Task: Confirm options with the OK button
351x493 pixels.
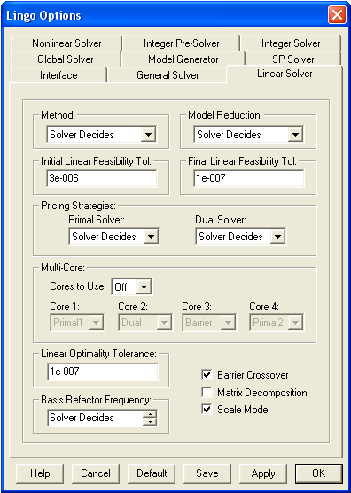Action: point(318,473)
